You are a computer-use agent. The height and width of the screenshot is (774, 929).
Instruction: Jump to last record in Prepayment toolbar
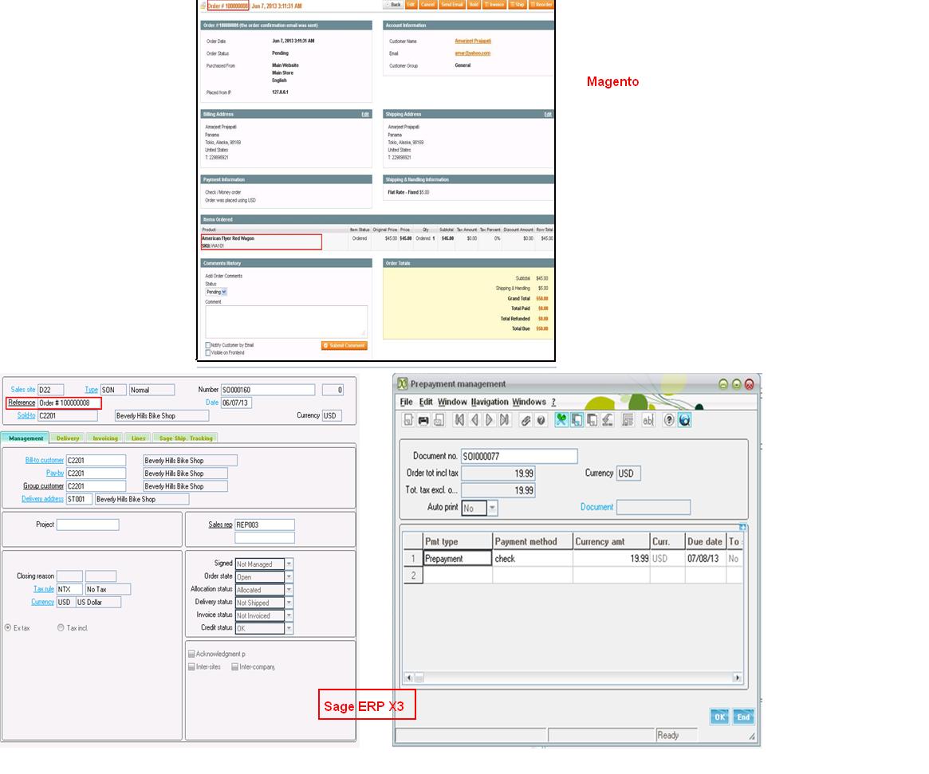[x=504, y=420]
